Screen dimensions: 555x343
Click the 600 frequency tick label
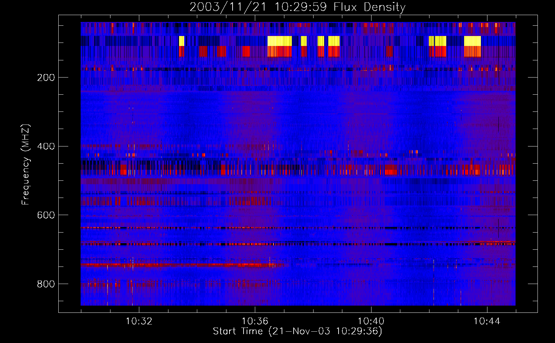[46, 215]
